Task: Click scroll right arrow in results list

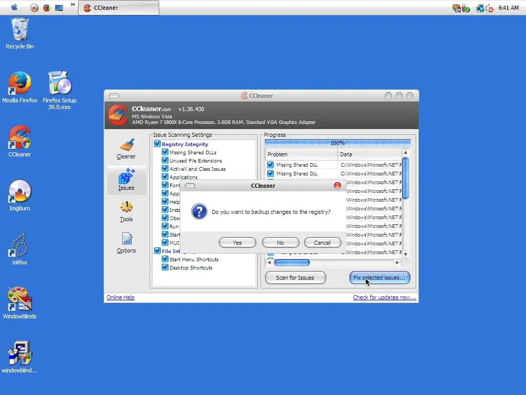Action: pyautogui.click(x=398, y=263)
